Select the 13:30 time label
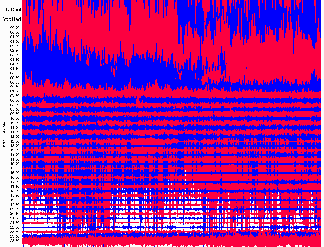The image size is (324, 247). (15, 150)
